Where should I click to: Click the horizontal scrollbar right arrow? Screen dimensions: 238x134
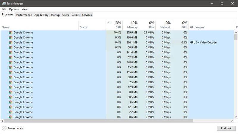pyautogui.click(x=232, y=121)
